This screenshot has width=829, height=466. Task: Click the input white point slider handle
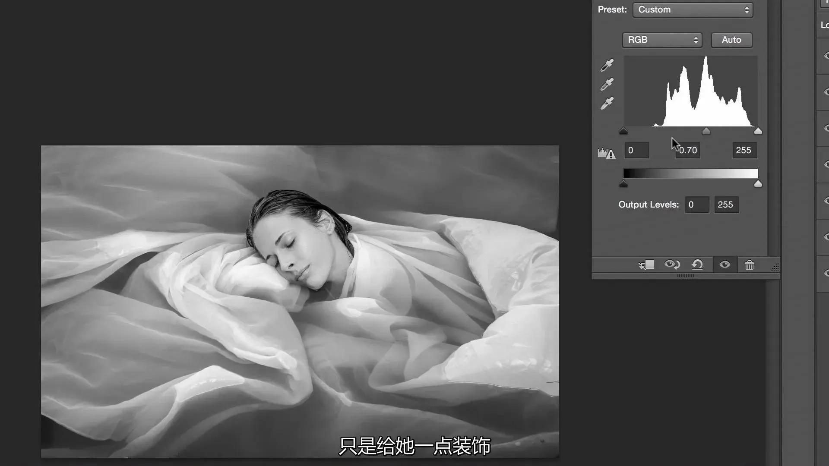758,131
